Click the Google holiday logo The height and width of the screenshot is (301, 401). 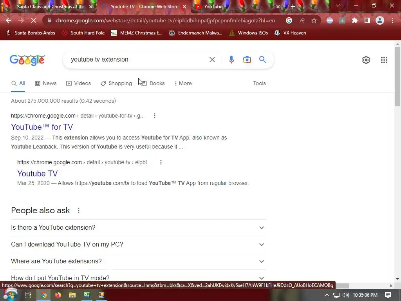point(27,60)
